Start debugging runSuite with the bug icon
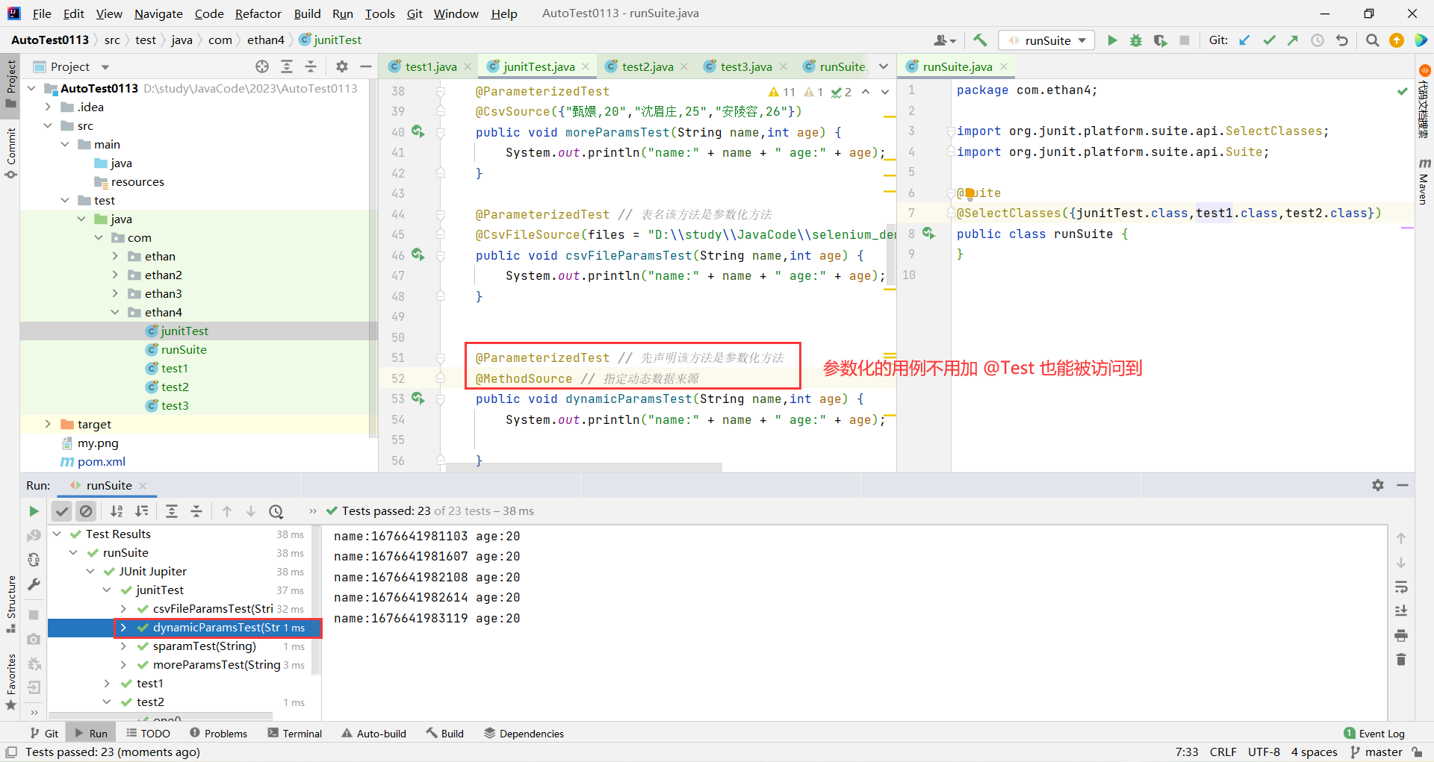 (1136, 40)
